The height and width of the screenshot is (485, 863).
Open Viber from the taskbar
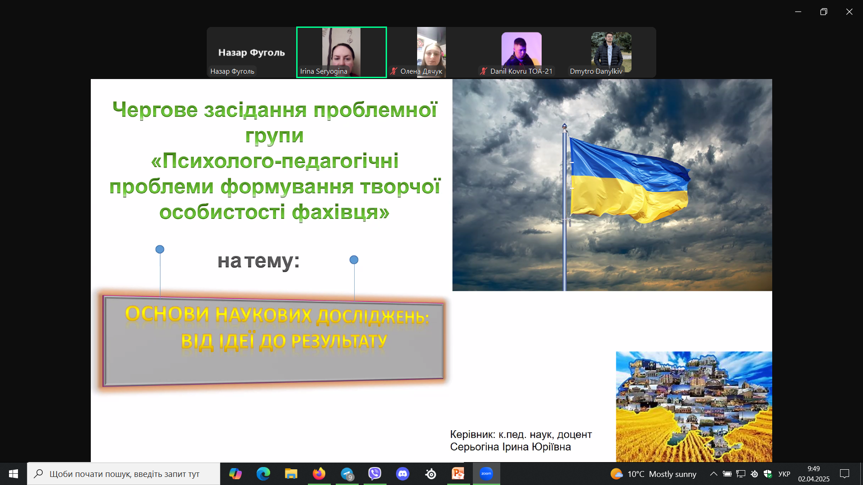(x=375, y=474)
